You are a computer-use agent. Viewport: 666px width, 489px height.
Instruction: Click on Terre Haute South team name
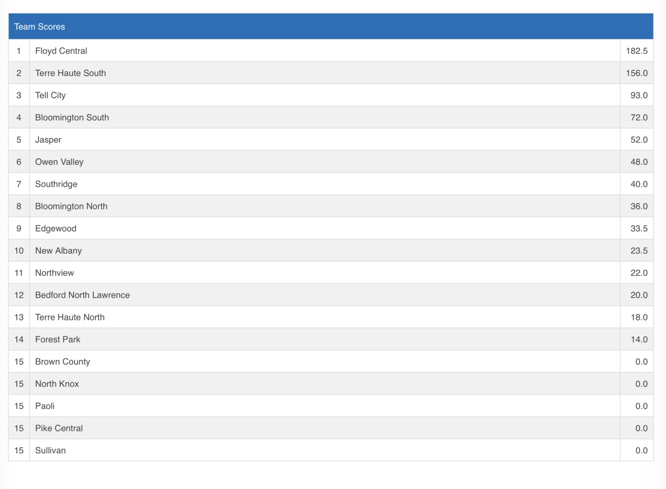[70, 73]
